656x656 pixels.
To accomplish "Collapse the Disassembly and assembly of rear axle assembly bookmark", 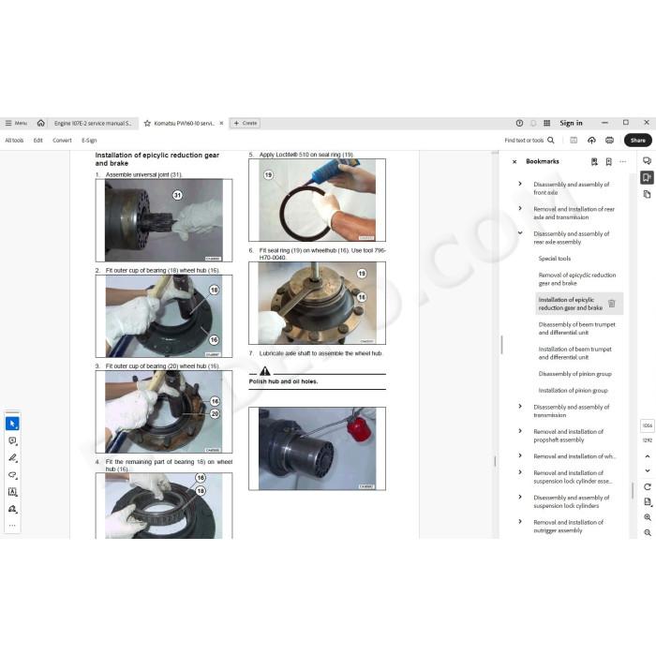I will (x=520, y=233).
